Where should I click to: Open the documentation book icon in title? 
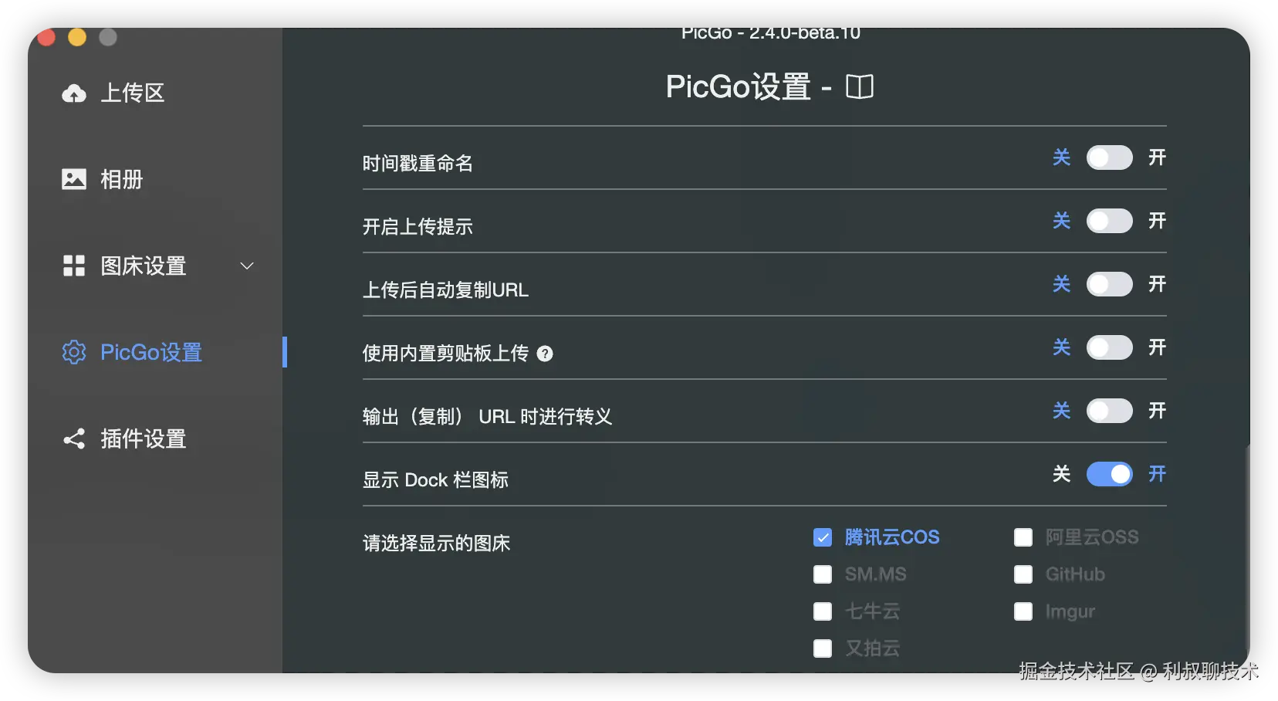pyautogui.click(x=859, y=86)
